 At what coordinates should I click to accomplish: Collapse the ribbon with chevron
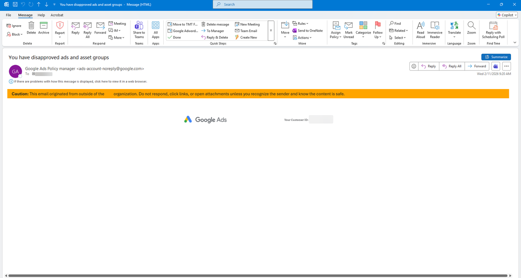[515, 43]
